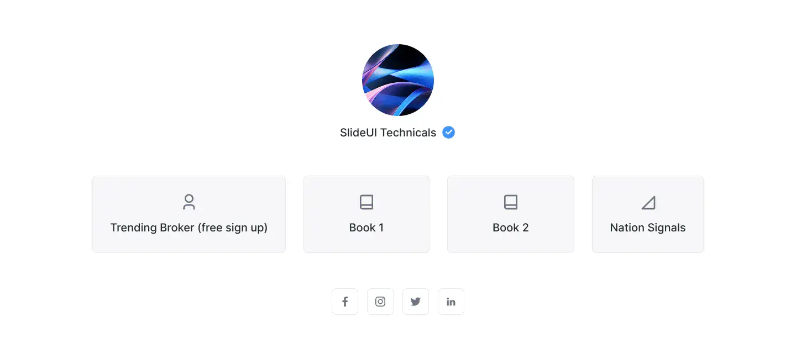This screenshot has width=796, height=359.
Task: Click the triangle icon above Nation Signals
Action: coord(648,203)
